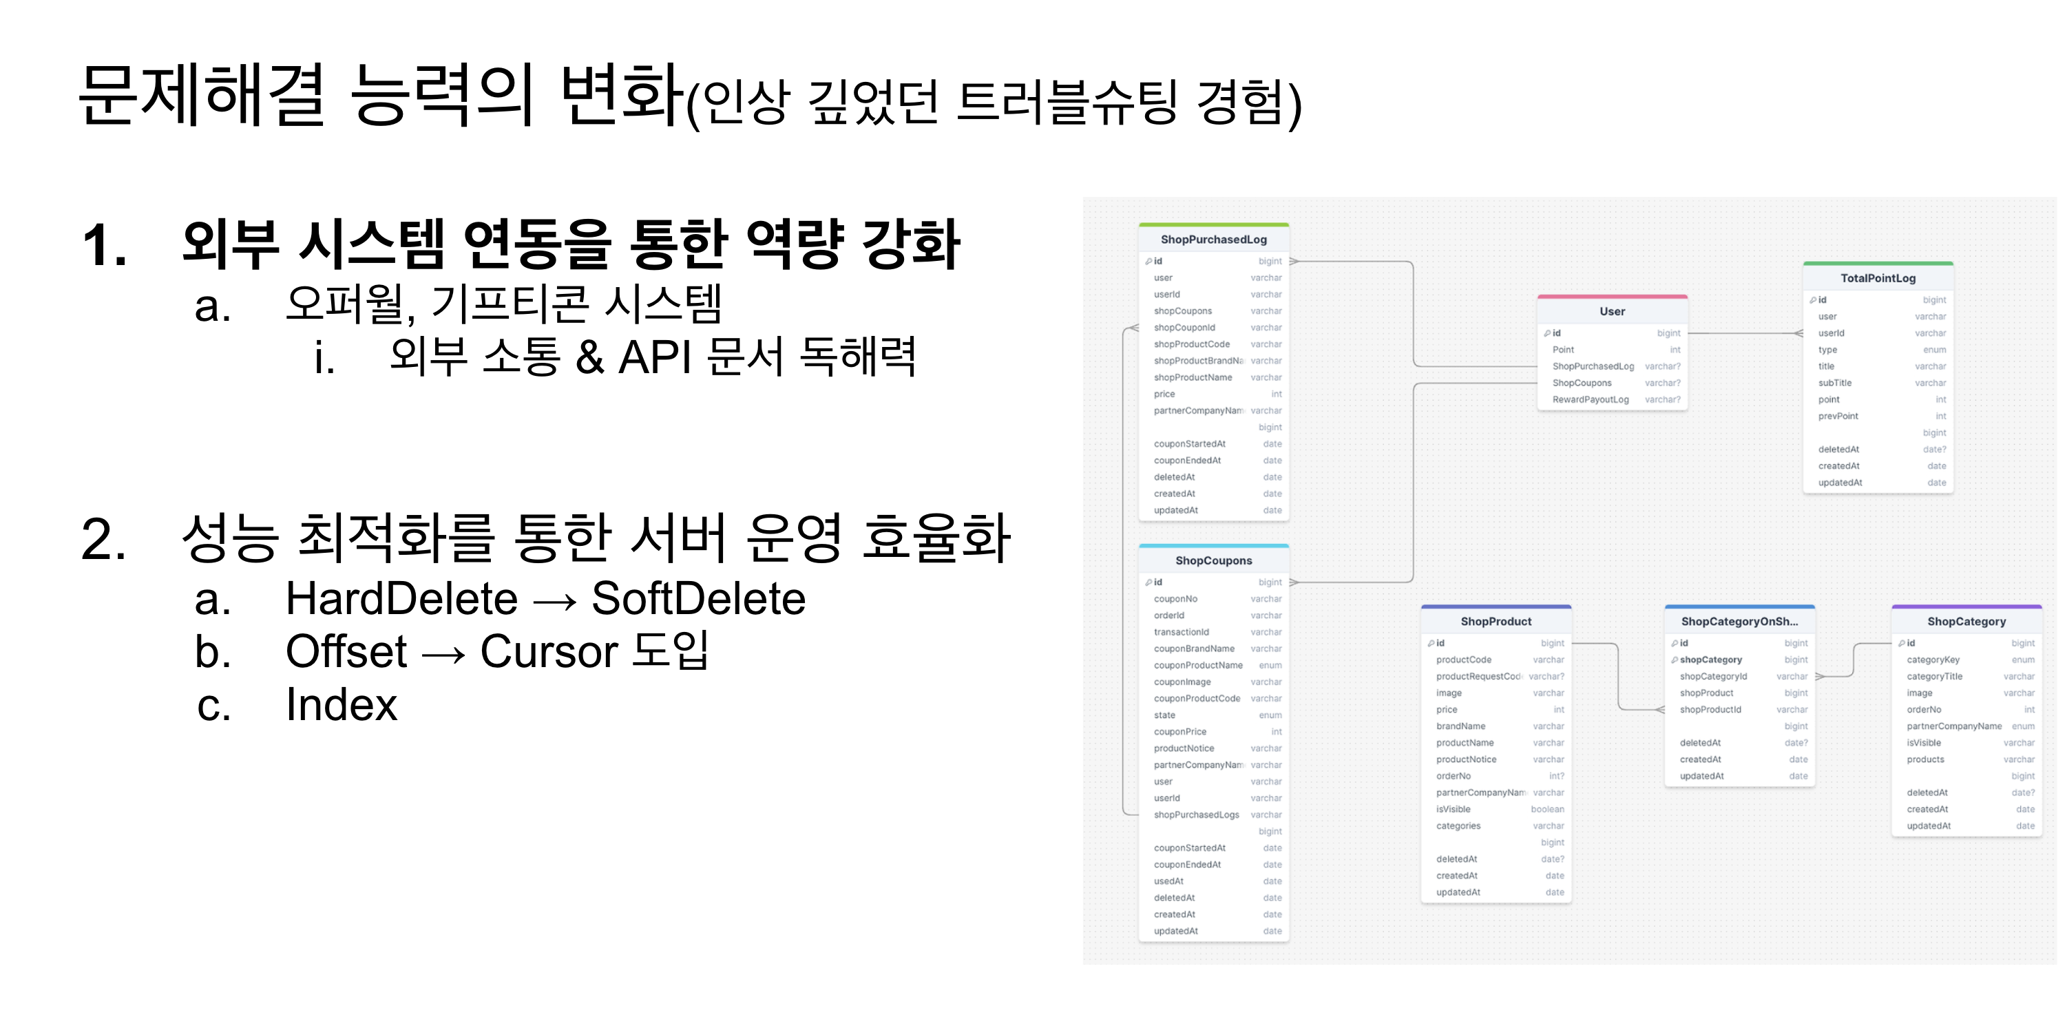Click key icon beside ShopCoupons id field
2067x1012 pixels.
(1148, 582)
